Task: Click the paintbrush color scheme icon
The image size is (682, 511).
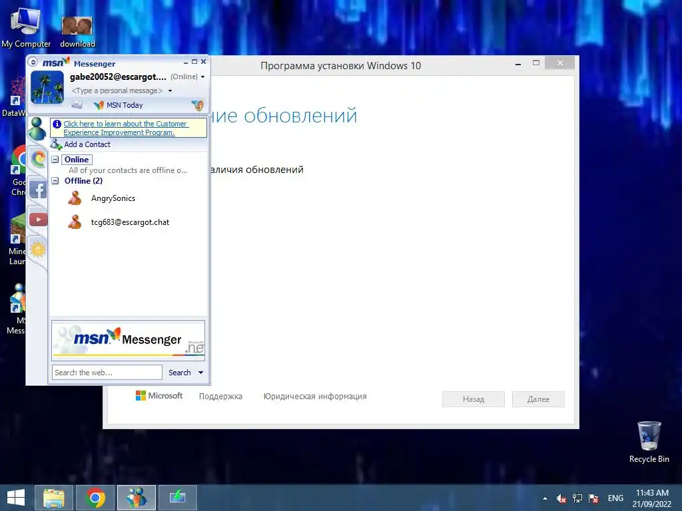Action: (197, 104)
